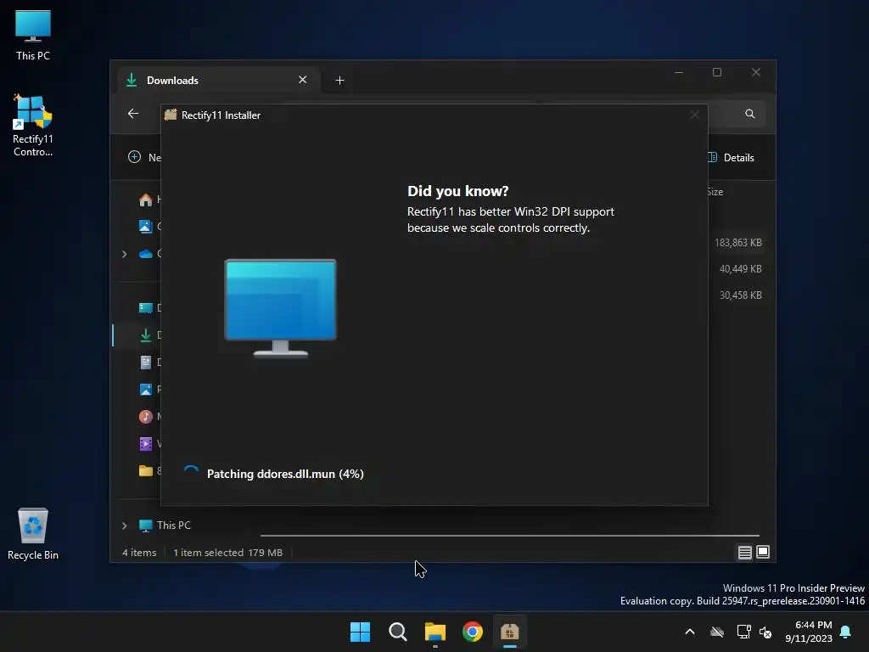This screenshot has height=652, width=869.
Task: Select the Documents icon in Explorer sidebar
Action: [x=146, y=362]
